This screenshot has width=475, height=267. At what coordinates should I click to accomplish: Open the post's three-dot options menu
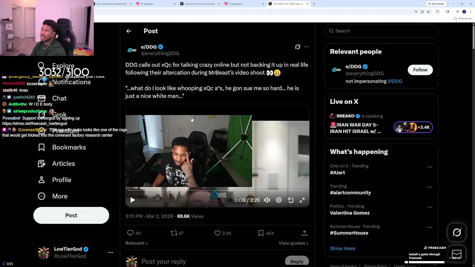point(306,47)
